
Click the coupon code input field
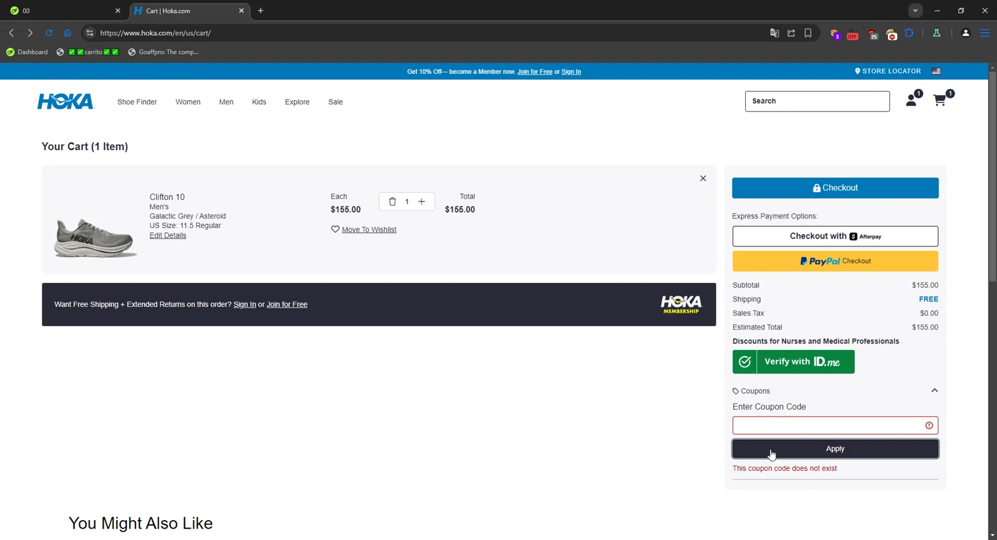[835, 425]
